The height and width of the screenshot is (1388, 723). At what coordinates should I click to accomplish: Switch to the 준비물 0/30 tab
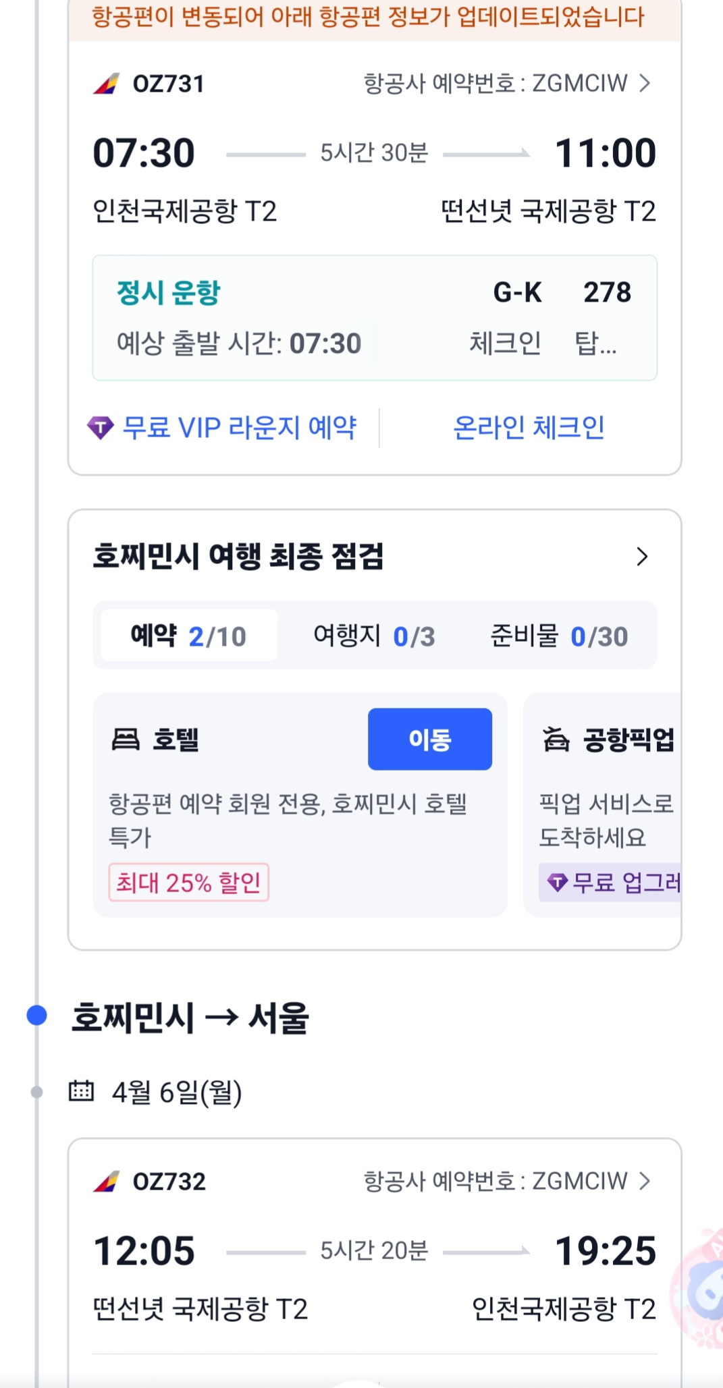pyautogui.click(x=559, y=636)
